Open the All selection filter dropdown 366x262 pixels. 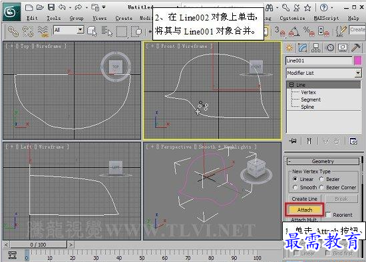click(x=69, y=30)
